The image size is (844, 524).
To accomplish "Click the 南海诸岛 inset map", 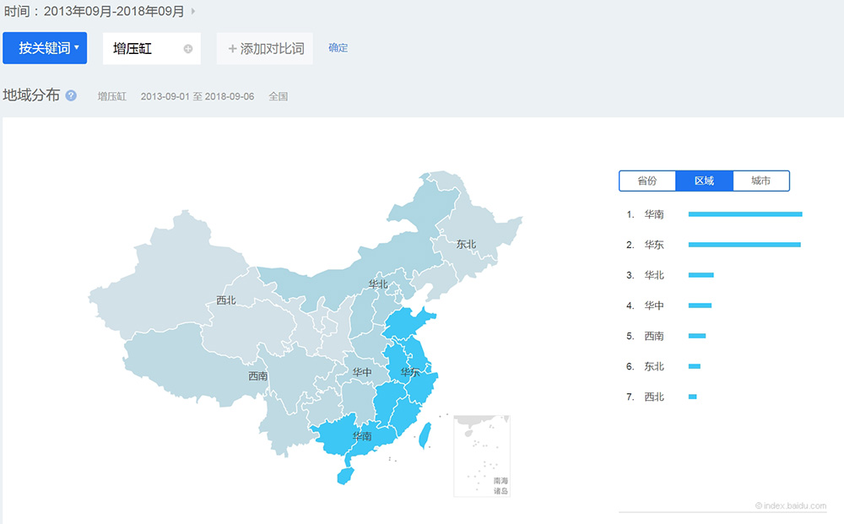I will point(482,455).
